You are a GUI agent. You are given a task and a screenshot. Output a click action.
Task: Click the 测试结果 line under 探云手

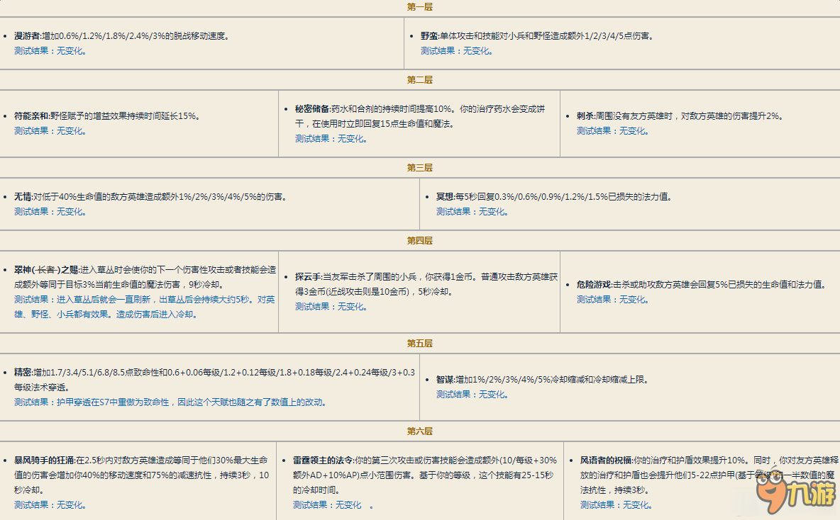(x=331, y=307)
